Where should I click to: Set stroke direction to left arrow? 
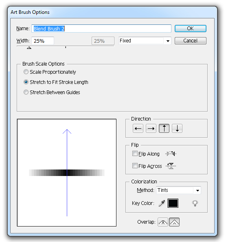[138, 128]
